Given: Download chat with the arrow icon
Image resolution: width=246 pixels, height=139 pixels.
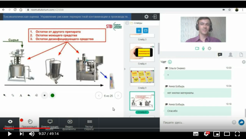Looking at the screenshot, I should coord(170,62).
